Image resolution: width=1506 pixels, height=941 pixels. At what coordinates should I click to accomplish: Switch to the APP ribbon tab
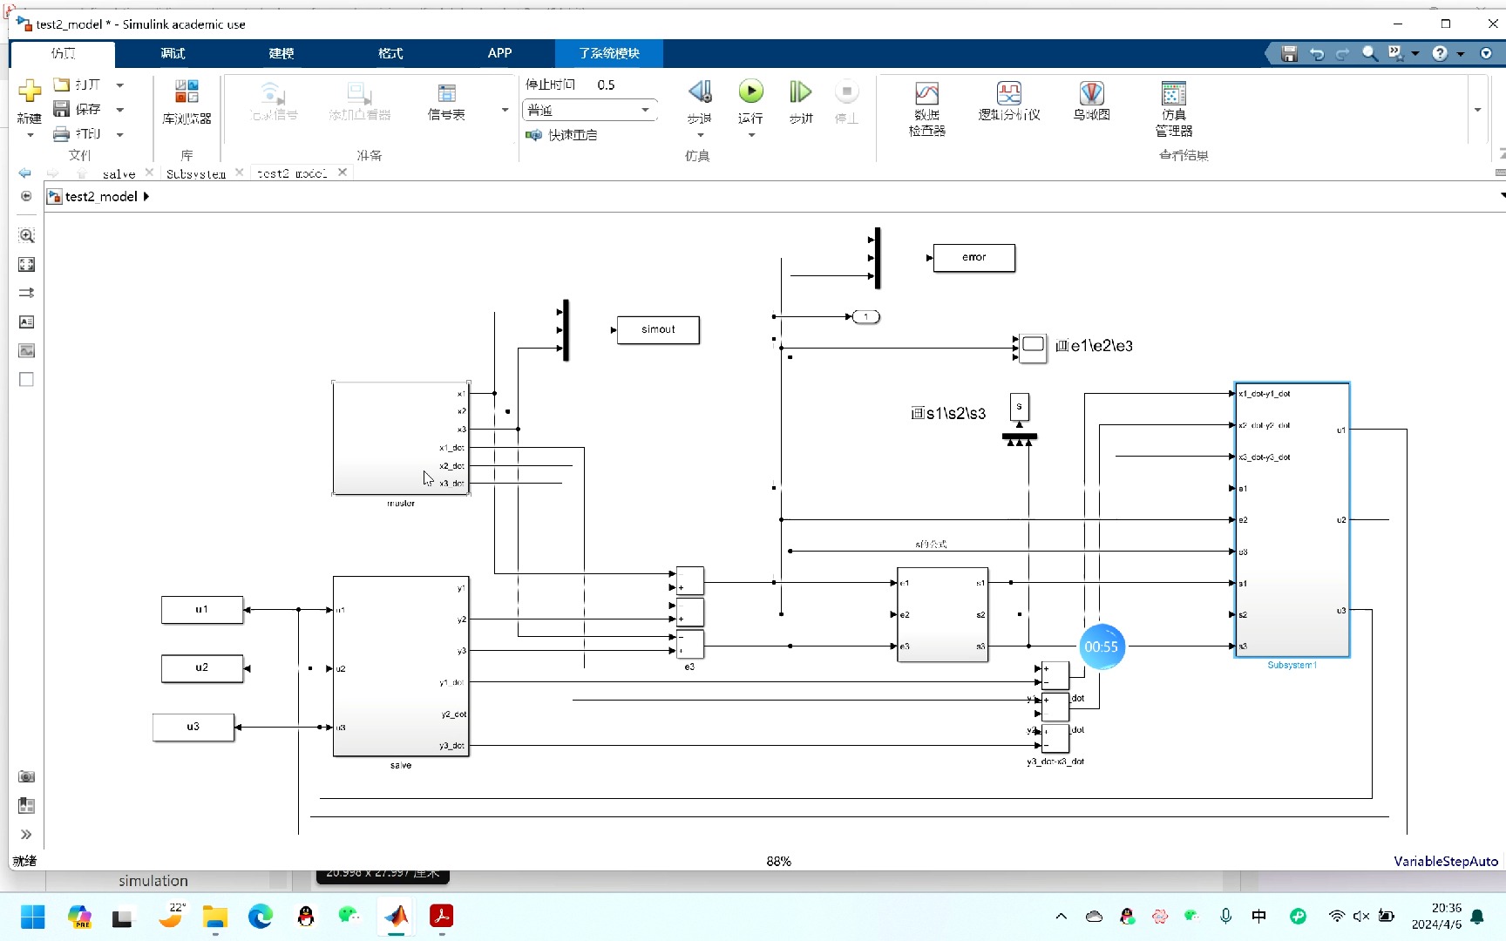(x=499, y=53)
